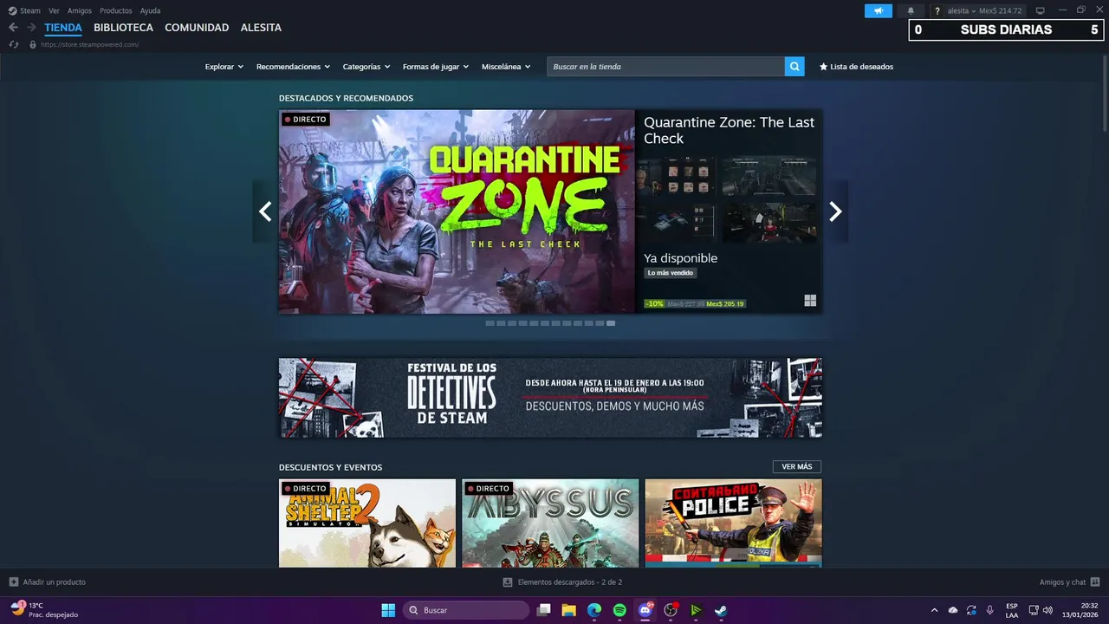Screen dimensions: 1109x624
Task: Open the friends and chat icon
Action: pos(1095,582)
